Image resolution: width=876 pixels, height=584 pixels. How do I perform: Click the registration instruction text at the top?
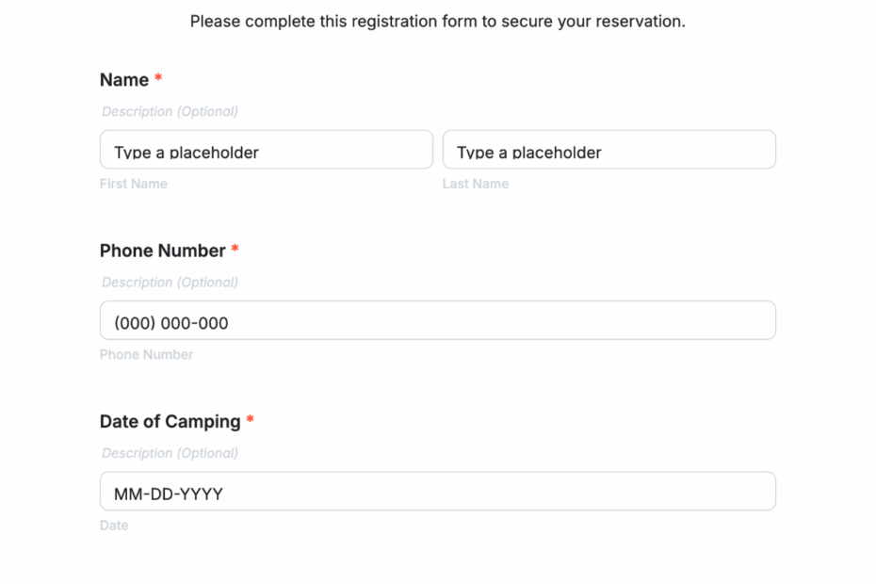[438, 21]
